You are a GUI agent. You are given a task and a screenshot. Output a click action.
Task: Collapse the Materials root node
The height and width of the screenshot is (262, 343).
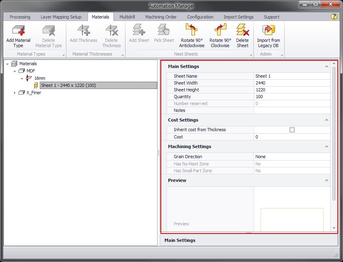(x=7, y=64)
